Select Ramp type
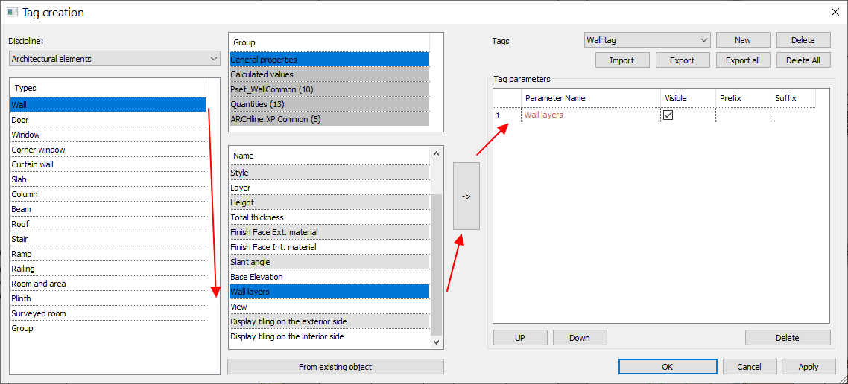 click(x=108, y=254)
